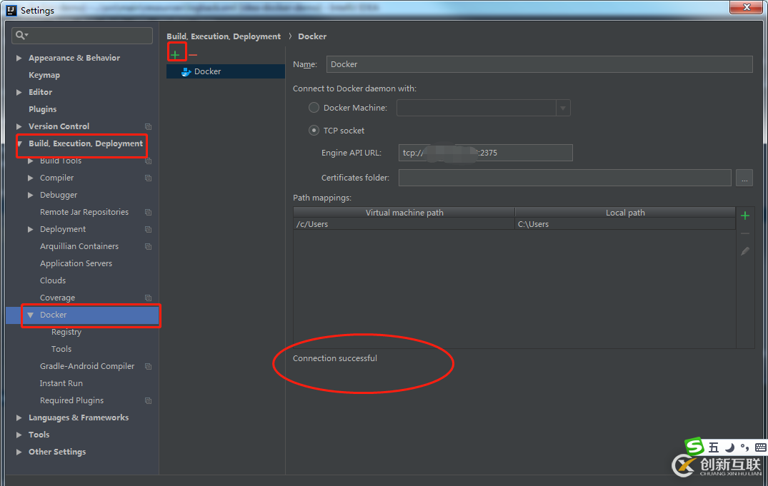This screenshot has width=768, height=486.
Task: Click project-level icon beside Version Control
Action: (148, 126)
